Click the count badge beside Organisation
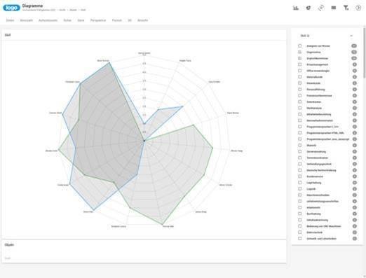366x278 pixels. coord(354,52)
